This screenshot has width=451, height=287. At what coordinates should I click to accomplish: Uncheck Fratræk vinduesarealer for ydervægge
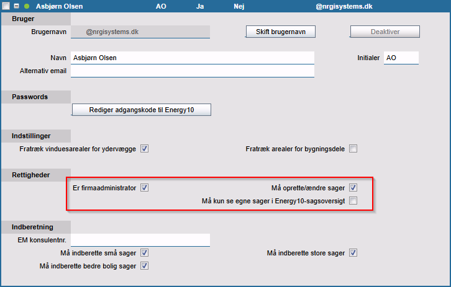coord(144,149)
